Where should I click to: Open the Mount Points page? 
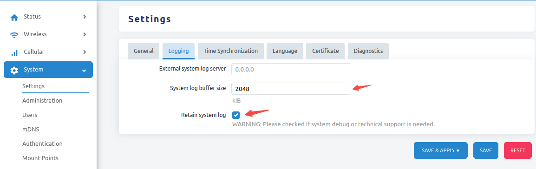(40, 158)
